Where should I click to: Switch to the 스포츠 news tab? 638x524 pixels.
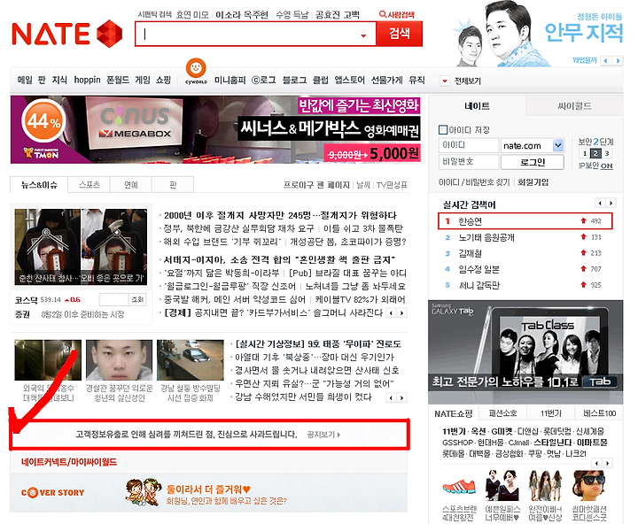click(89, 185)
